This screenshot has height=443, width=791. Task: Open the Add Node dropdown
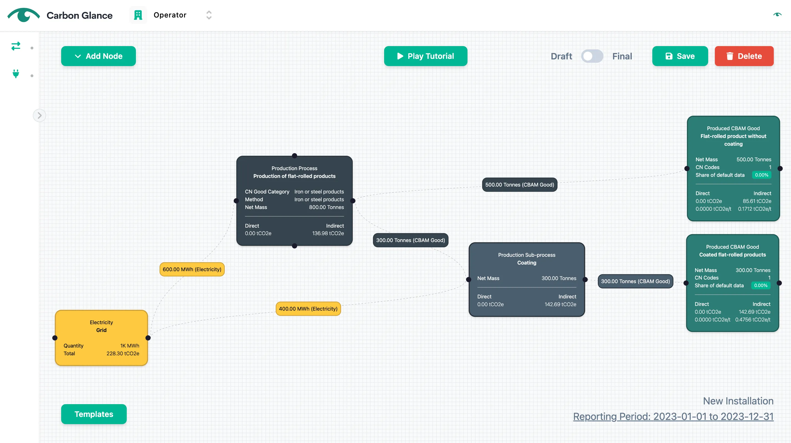coord(98,56)
